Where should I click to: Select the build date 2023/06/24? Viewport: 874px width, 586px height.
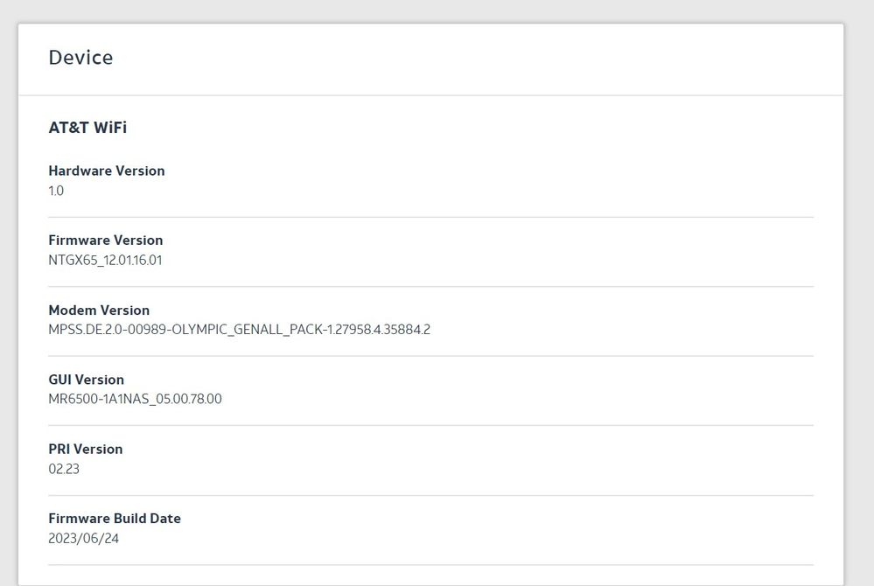84,538
